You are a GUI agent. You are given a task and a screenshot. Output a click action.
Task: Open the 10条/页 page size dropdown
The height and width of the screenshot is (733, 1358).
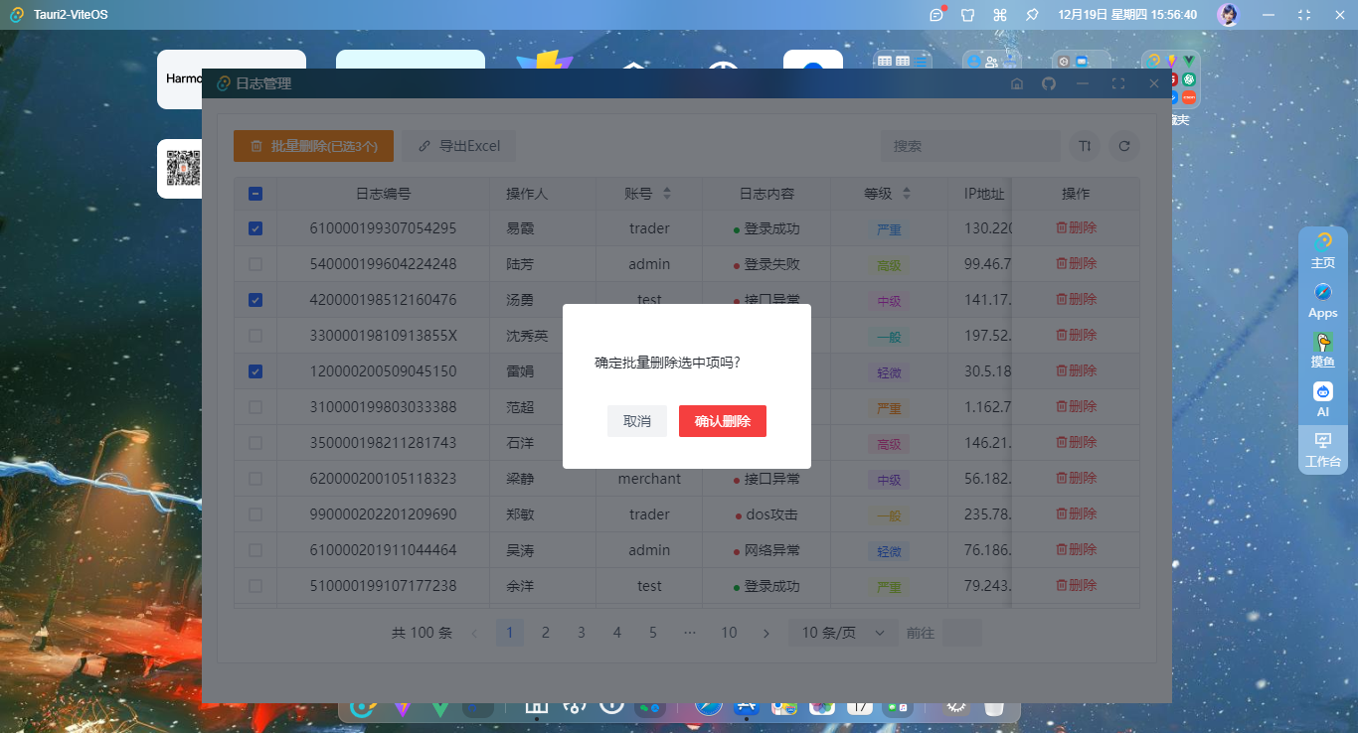[841, 632]
